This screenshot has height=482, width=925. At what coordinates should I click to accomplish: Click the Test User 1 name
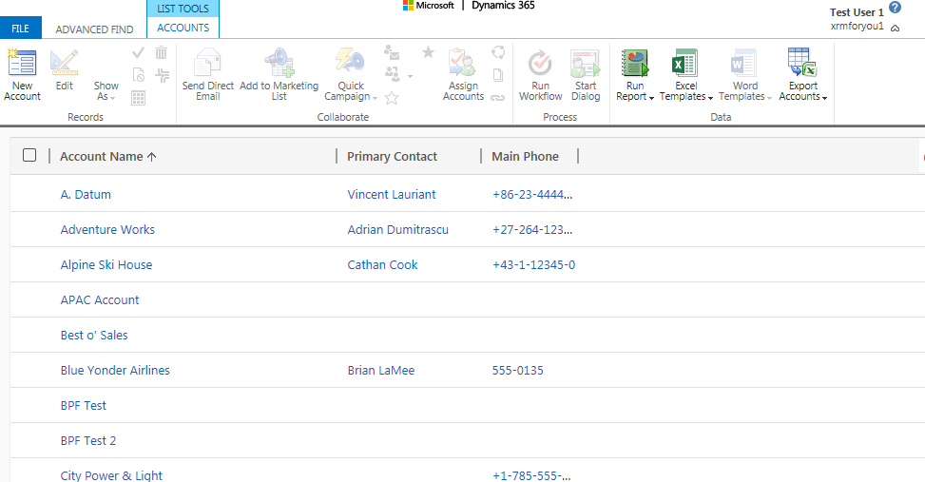coord(857,12)
